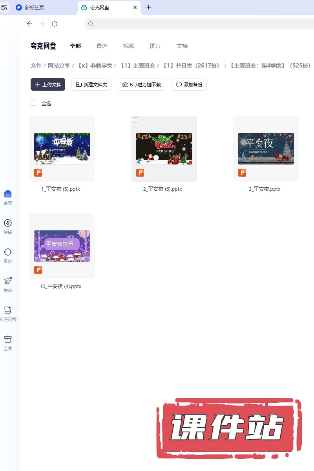Click the browser back arrow
314x471 pixels.
[x=29, y=24]
